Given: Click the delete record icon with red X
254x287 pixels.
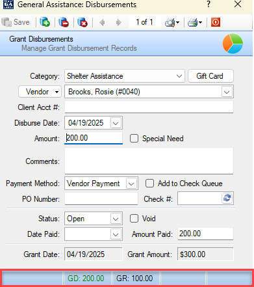Looking at the screenshot, I should [83, 22].
